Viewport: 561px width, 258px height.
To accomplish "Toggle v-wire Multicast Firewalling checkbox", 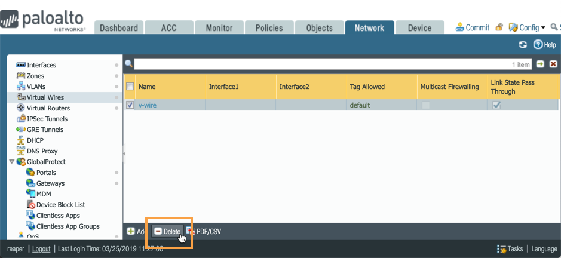I will (426, 105).
